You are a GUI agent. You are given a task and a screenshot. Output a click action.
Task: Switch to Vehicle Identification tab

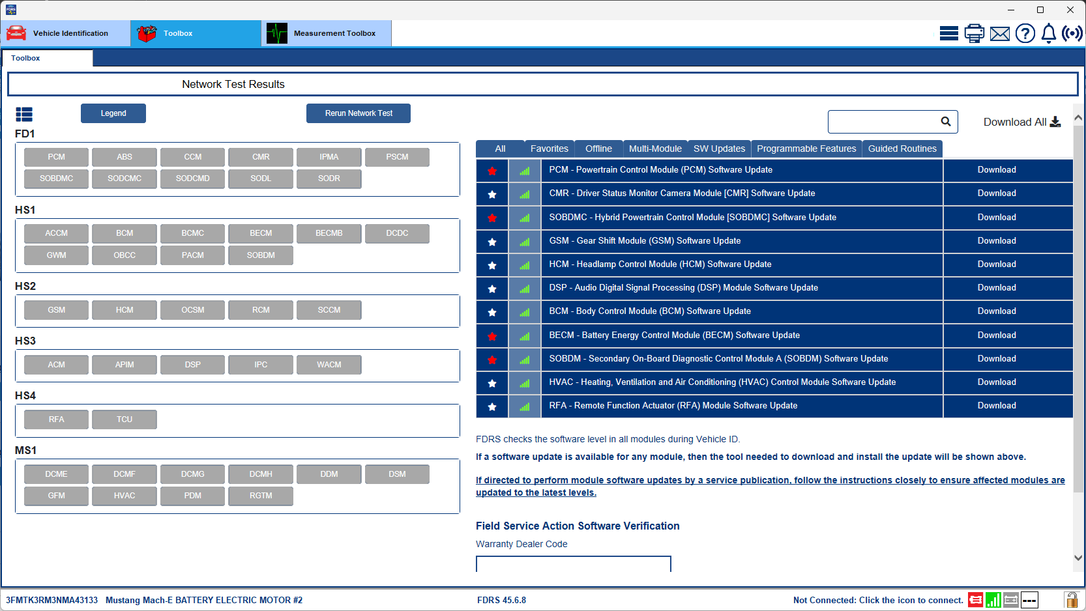(x=65, y=33)
